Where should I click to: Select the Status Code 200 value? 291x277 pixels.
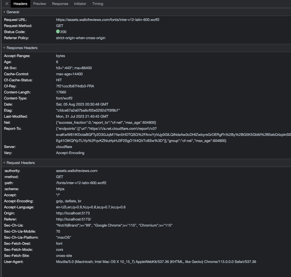[x=63, y=32]
